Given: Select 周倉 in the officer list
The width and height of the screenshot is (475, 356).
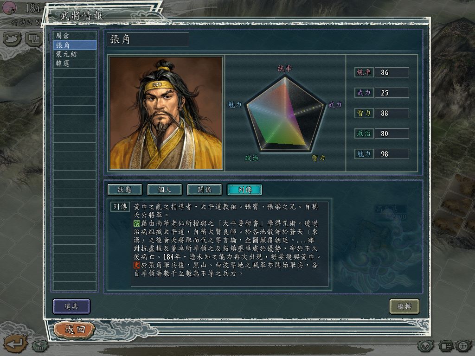Looking at the screenshot, I should 75,36.
